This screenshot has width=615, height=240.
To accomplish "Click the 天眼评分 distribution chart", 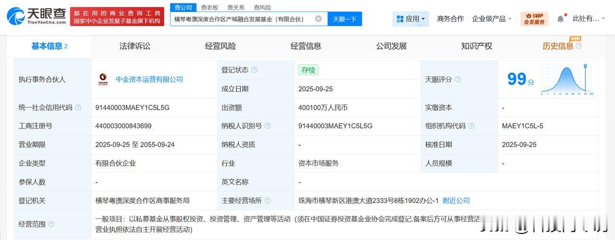I will [x=567, y=79].
